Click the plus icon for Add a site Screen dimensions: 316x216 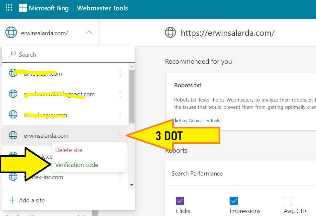[12, 200]
